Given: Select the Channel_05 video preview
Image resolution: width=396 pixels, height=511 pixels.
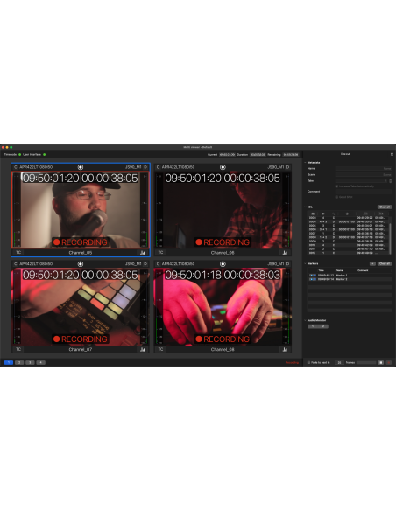Looking at the screenshot, I should (81, 210).
